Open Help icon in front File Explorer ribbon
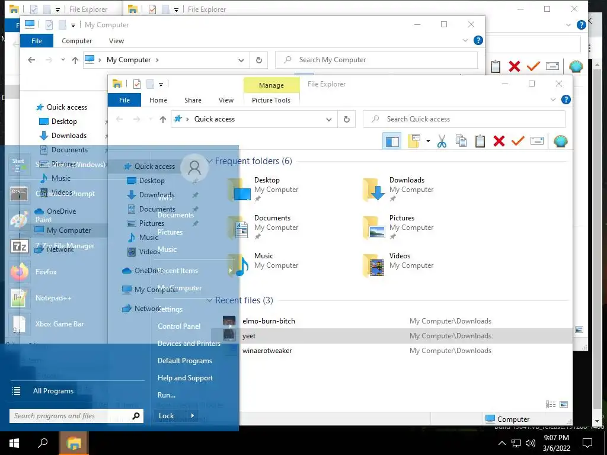The image size is (607, 455). (x=566, y=100)
